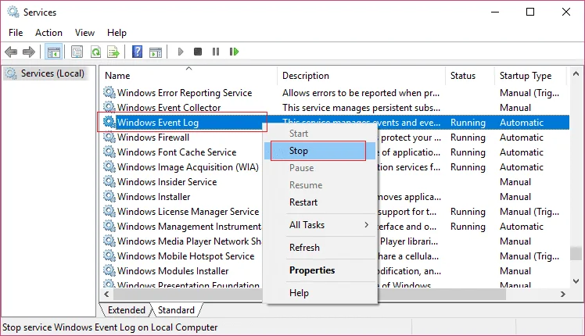Screen dimensions: 585x336
Task: Open the Help toolbar icon
Action: (138, 52)
